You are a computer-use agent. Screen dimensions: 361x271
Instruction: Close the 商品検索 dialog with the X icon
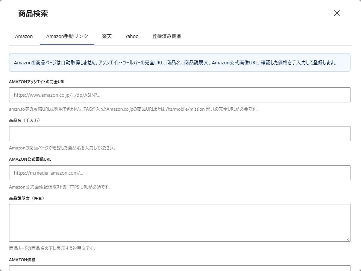point(337,14)
